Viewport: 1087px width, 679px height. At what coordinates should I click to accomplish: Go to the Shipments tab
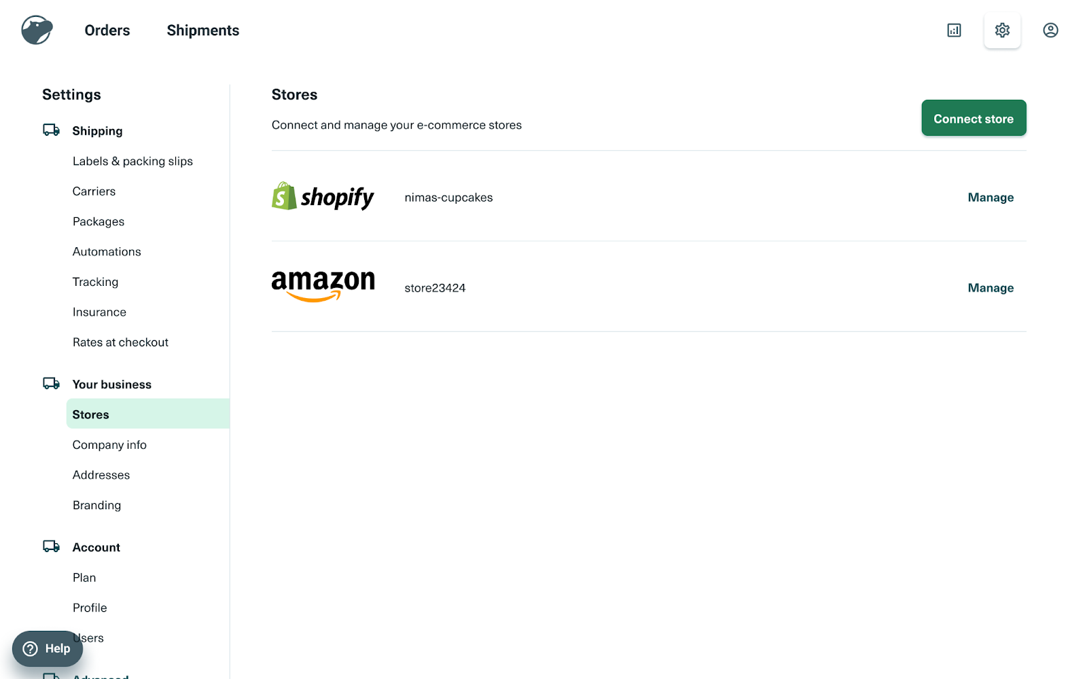coord(203,31)
